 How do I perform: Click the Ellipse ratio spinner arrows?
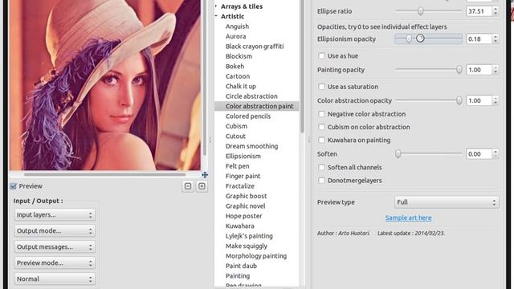[496, 11]
